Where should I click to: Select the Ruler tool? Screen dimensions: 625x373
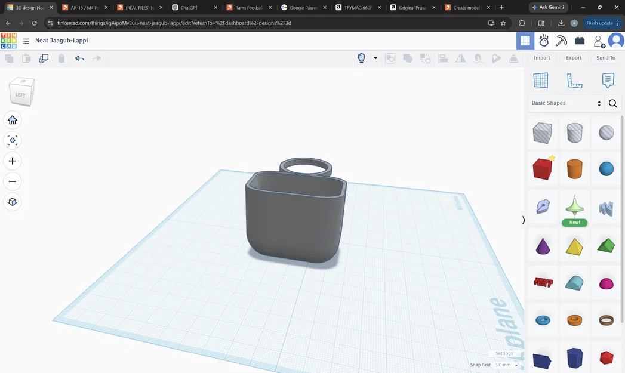click(574, 80)
